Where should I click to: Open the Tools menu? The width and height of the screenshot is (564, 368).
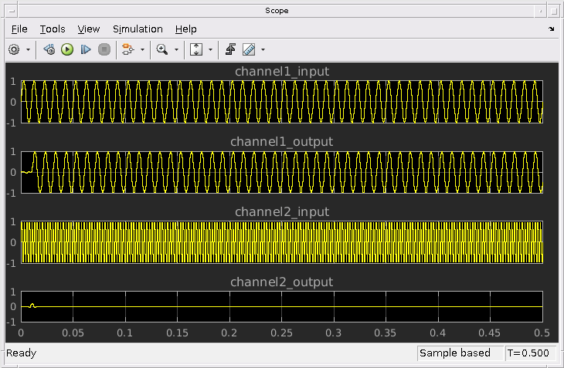[x=53, y=29]
